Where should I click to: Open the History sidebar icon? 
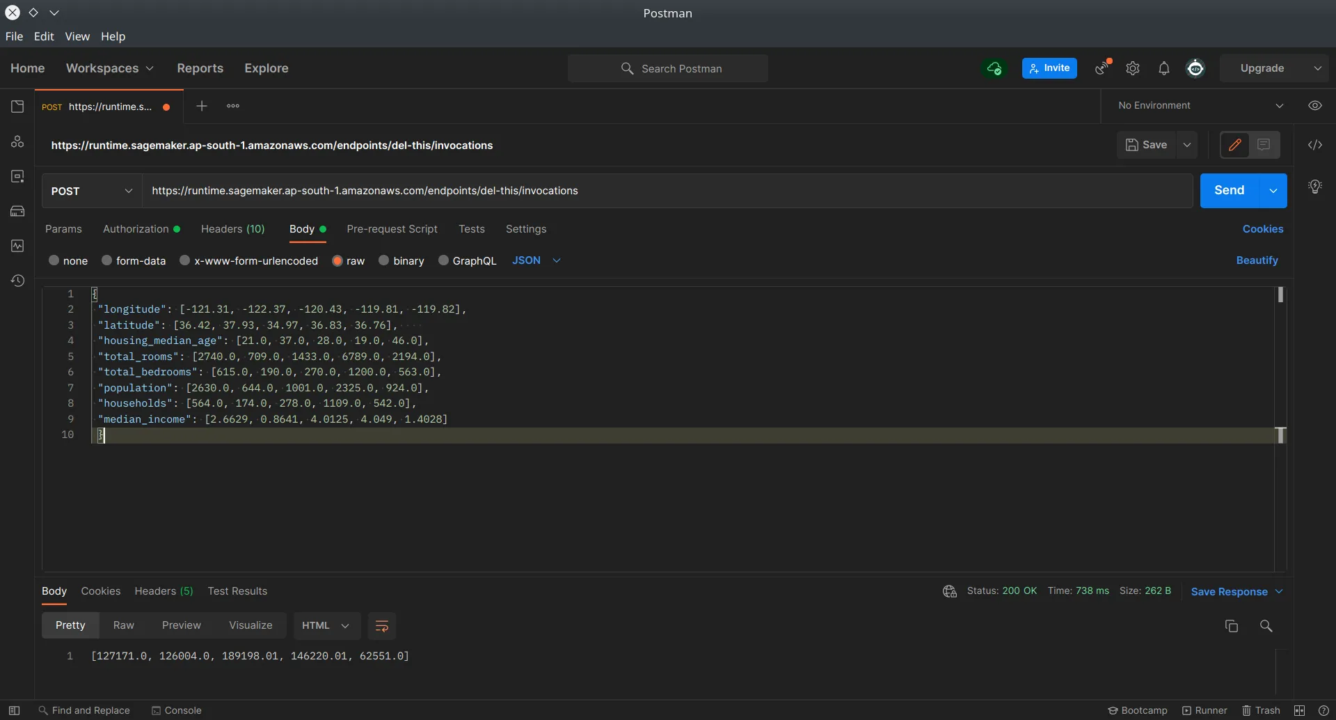[x=17, y=281]
